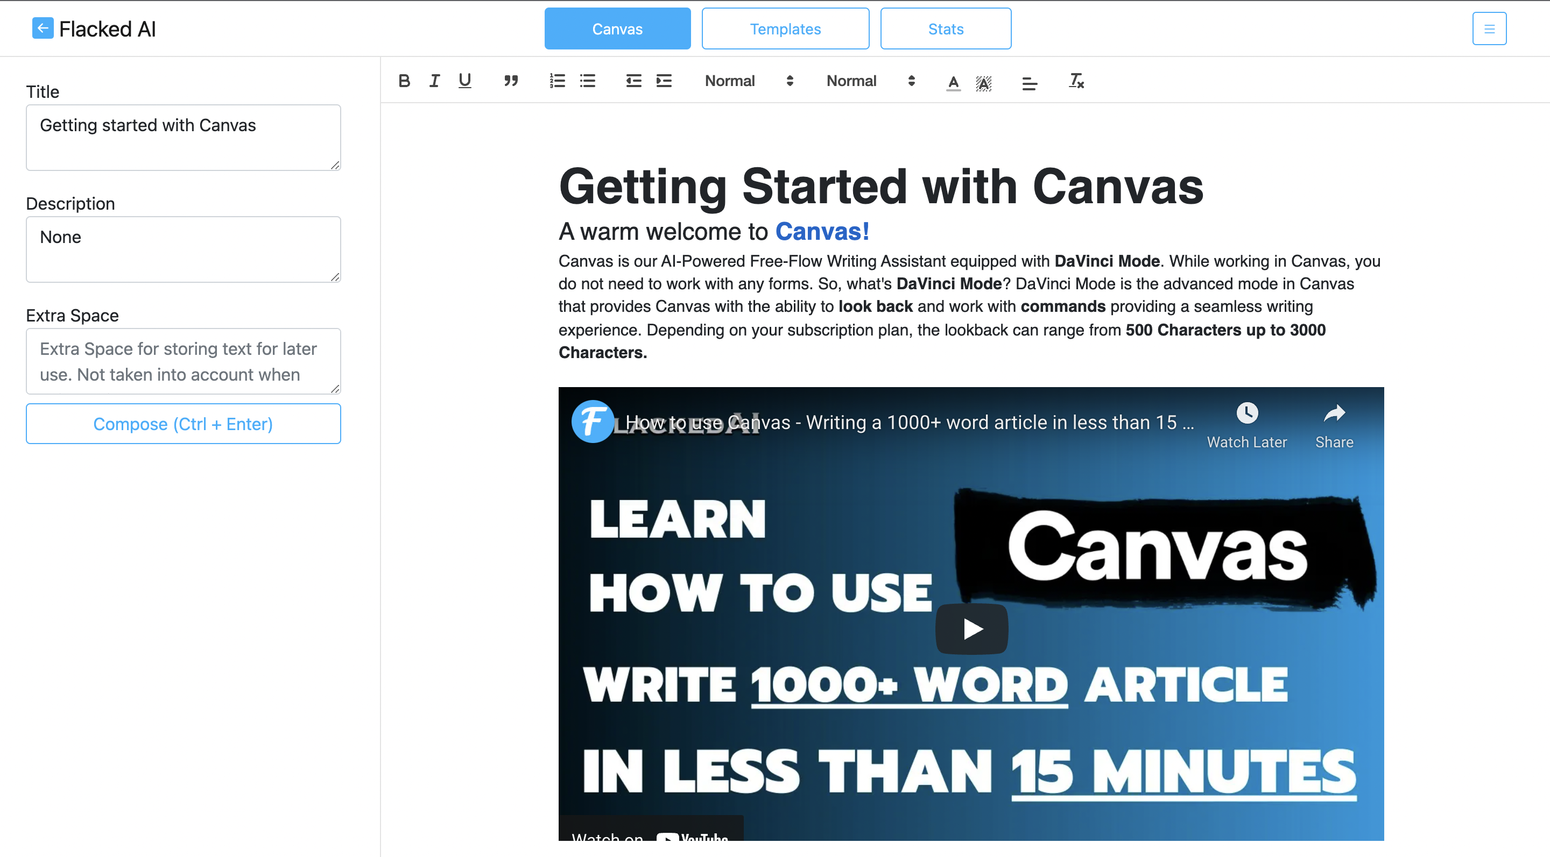Insert a blockquote
The image size is (1550, 857).
pos(511,81)
